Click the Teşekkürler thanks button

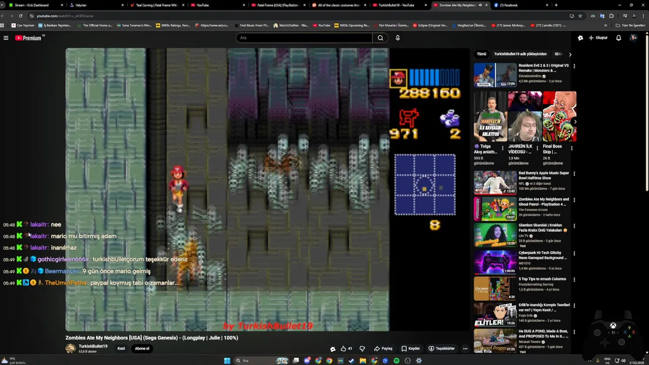[442, 349]
